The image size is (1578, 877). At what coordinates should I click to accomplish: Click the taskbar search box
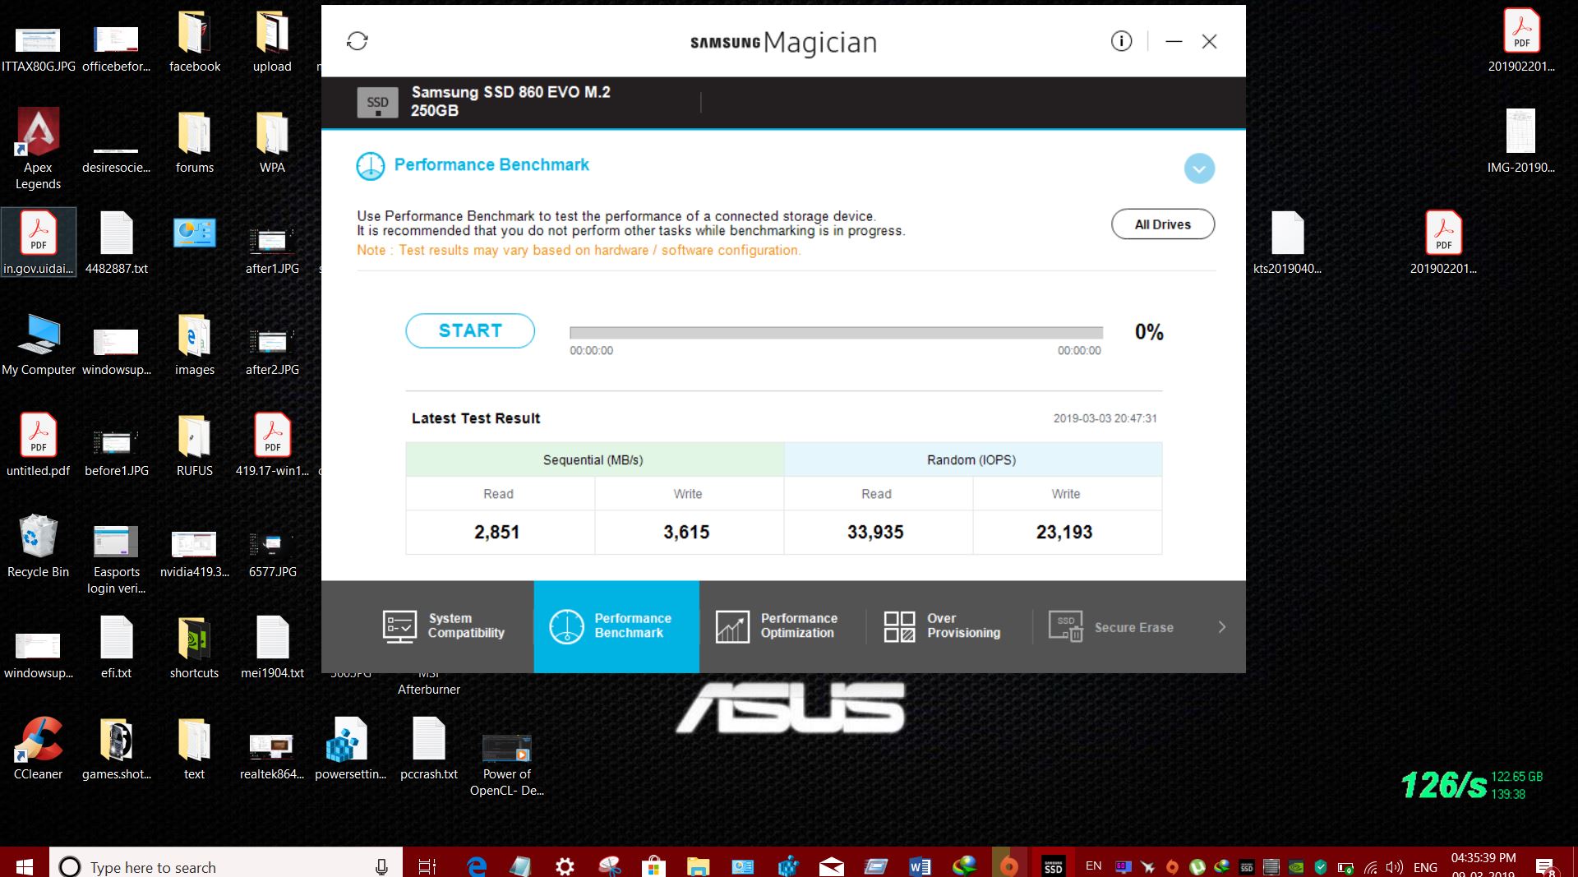[x=226, y=866]
